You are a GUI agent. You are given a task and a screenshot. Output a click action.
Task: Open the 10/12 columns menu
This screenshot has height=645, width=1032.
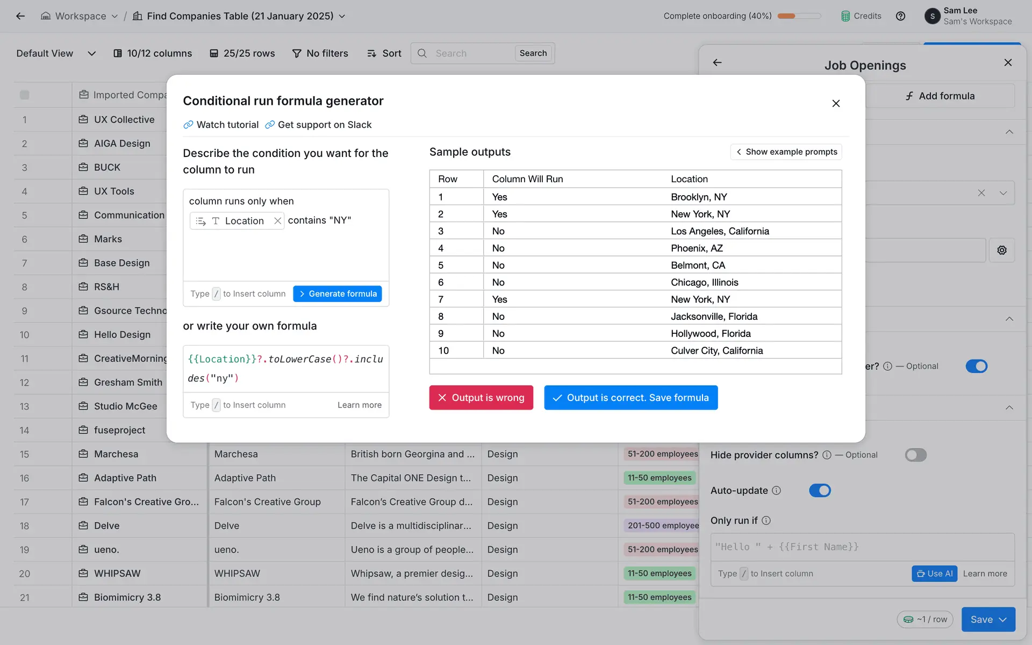click(153, 53)
